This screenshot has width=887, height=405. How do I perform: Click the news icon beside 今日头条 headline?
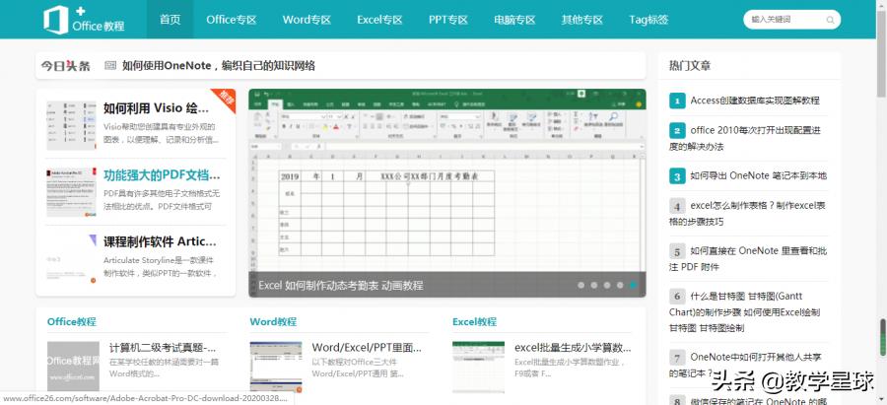click(110, 66)
